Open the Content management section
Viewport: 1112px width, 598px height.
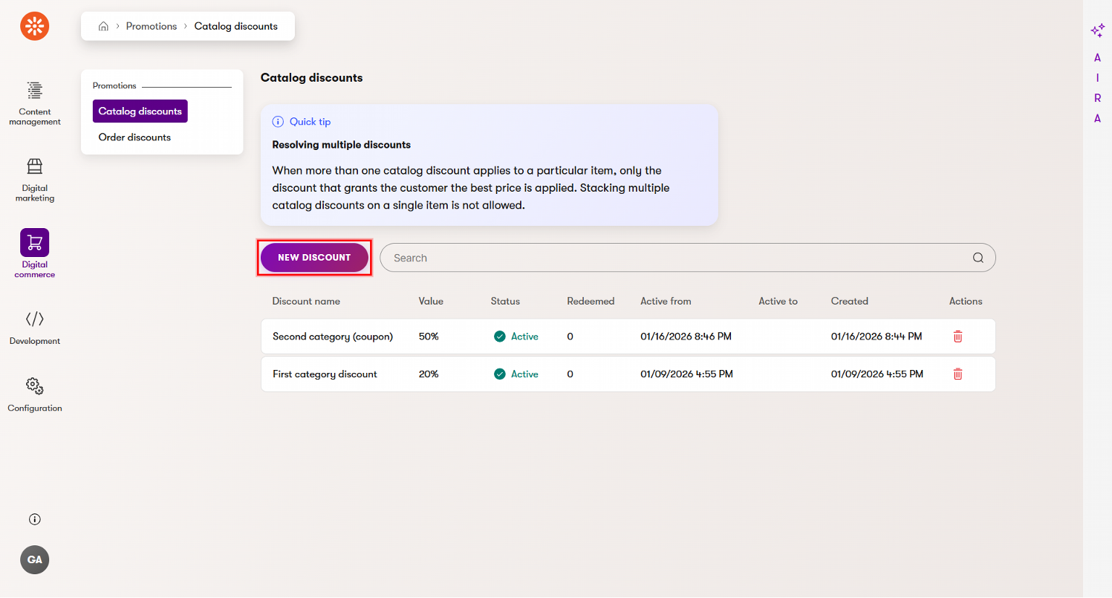point(35,103)
